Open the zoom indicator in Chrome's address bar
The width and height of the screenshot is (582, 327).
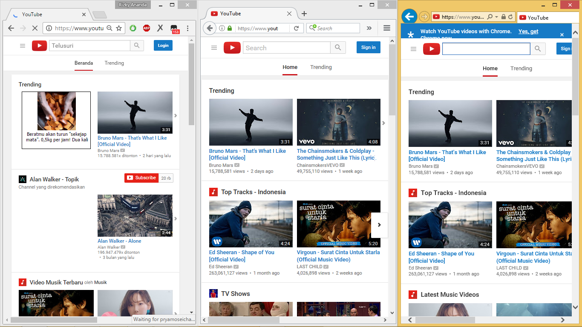pyautogui.click(x=109, y=28)
